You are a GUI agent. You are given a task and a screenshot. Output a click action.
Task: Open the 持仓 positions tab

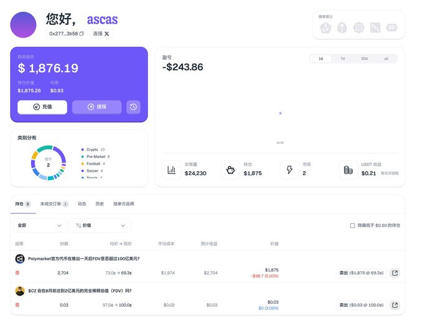[x=22, y=204]
